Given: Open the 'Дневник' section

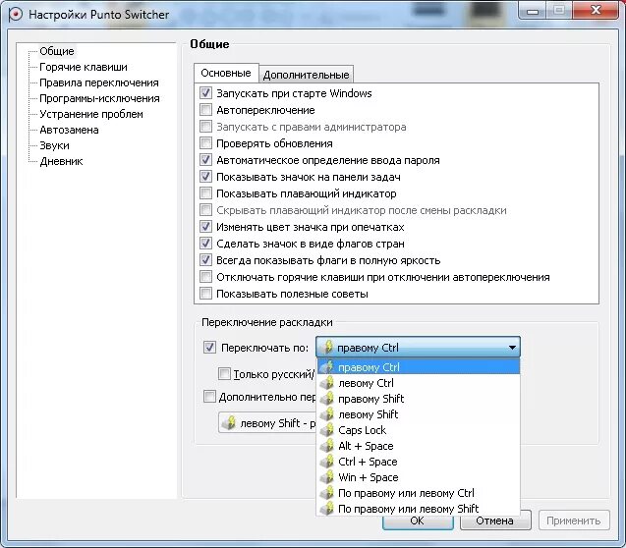Looking at the screenshot, I should click(x=61, y=161).
